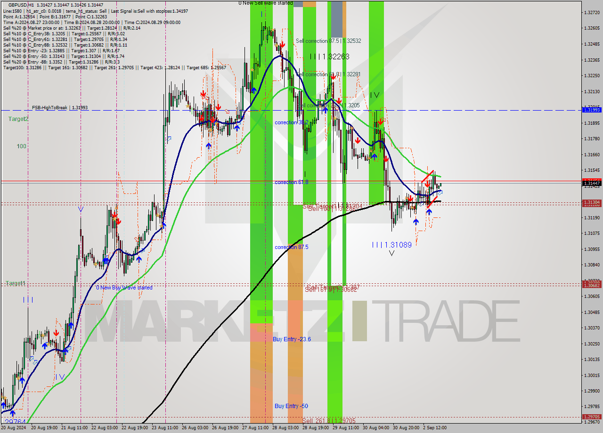This screenshot has width=603, height=433.
Task: Click the '0 New Sell wave started' label
Action: (x=265, y=3)
